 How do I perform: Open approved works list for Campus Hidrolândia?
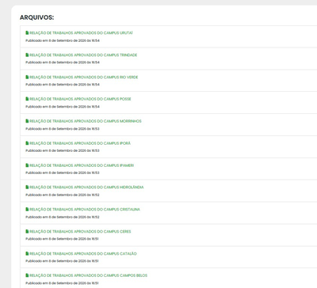pos(86,188)
